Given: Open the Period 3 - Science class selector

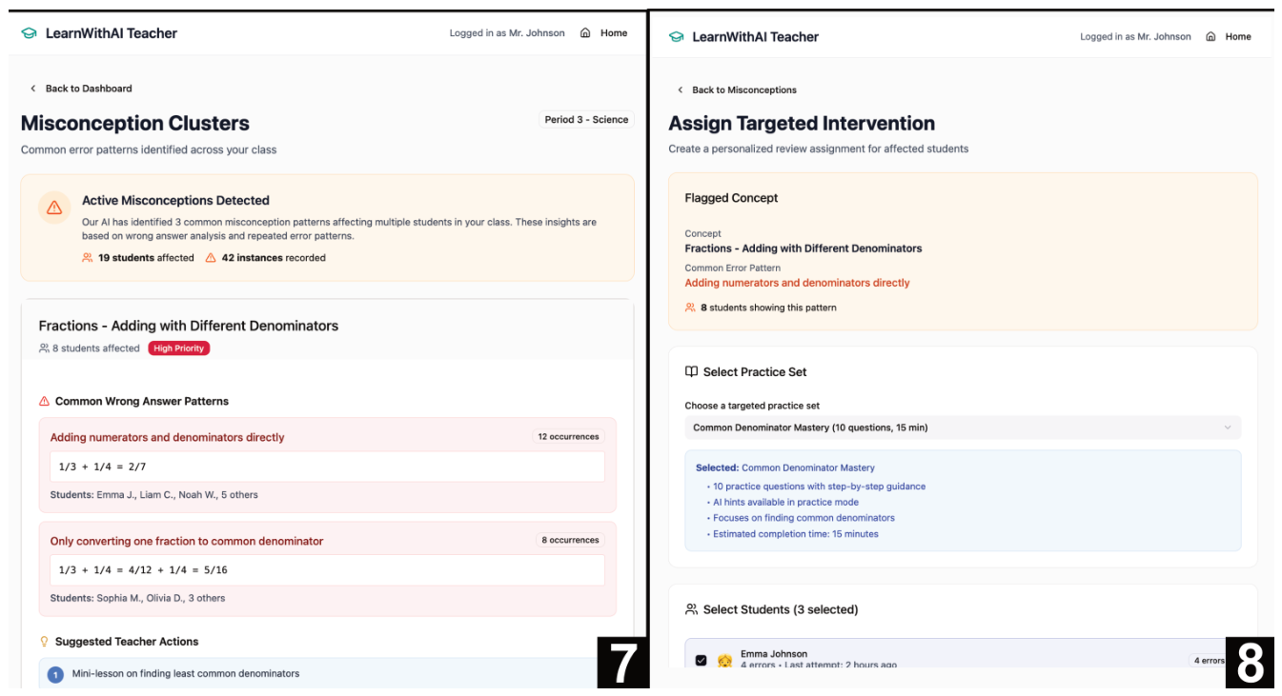Looking at the screenshot, I should click(586, 120).
